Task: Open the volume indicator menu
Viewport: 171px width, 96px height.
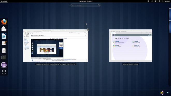Action: tap(152, 1)
